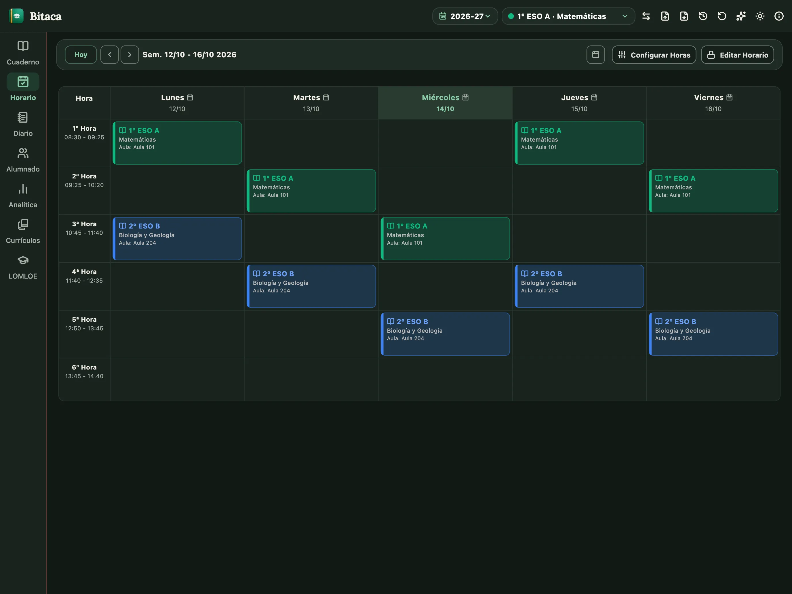Open Martes 4ª Hora 2º ESO B class
Viewport: 792px width, 594px height.
click(311, 286)
